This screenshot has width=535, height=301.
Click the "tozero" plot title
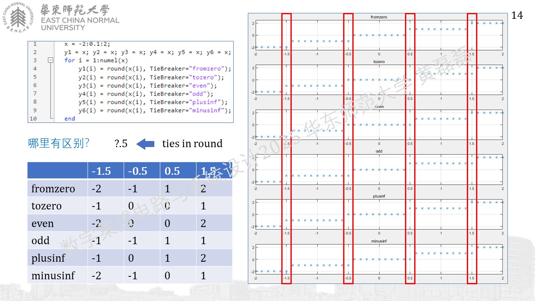pyautogui.click(x=379, y=61)
